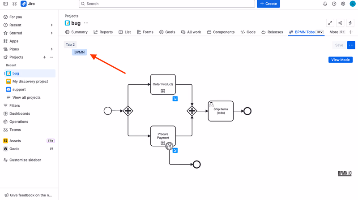Toggle the View Mode button
The width and height of the screenshot is (358, 200).
tap(341, 60)
